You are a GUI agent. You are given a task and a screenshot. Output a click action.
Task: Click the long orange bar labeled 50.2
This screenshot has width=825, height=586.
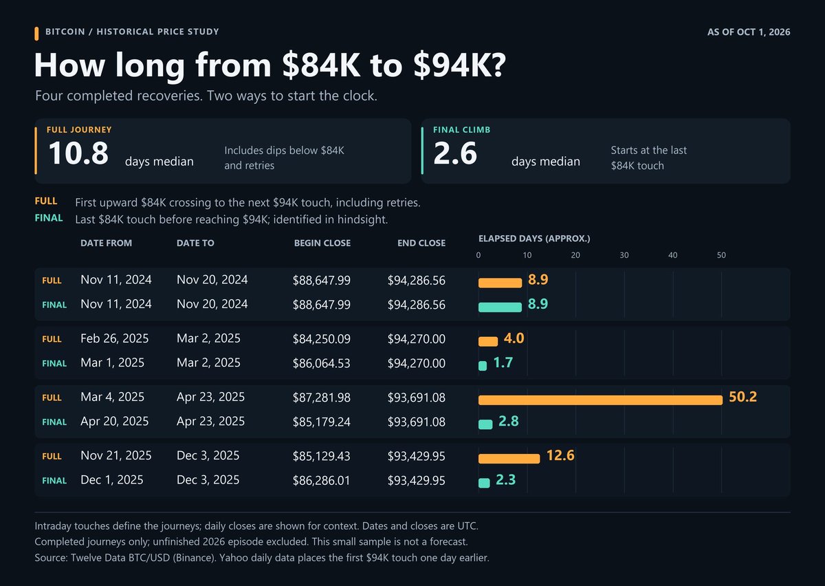click(600, 400)
